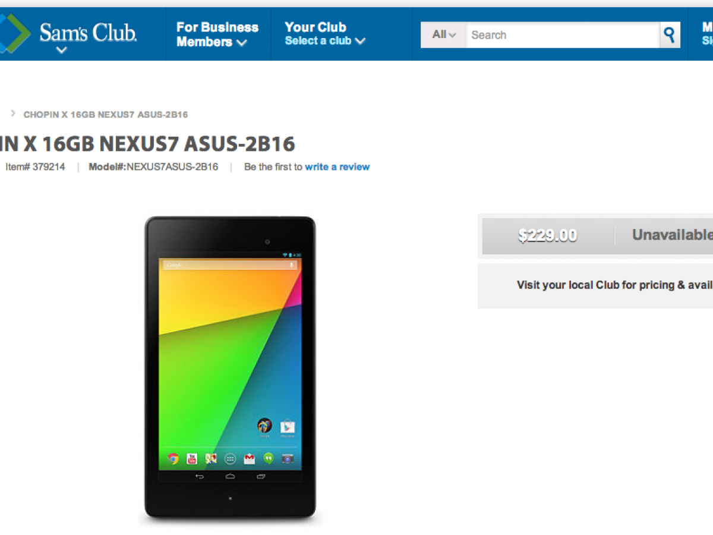Click the camera icon on tablet dock
This screenshot has height=535, width=713.
coord(288,458)
